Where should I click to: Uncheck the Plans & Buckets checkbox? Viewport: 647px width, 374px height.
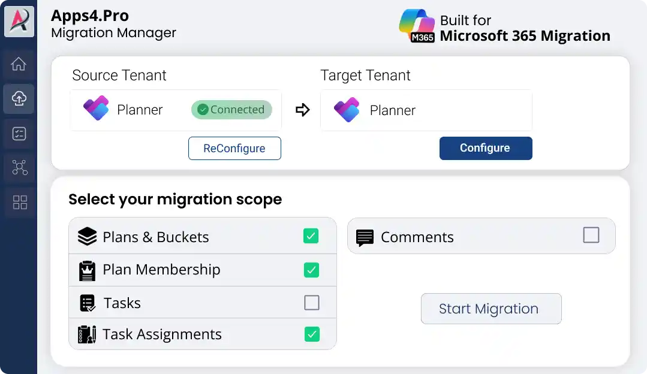[x=311, y=236]
